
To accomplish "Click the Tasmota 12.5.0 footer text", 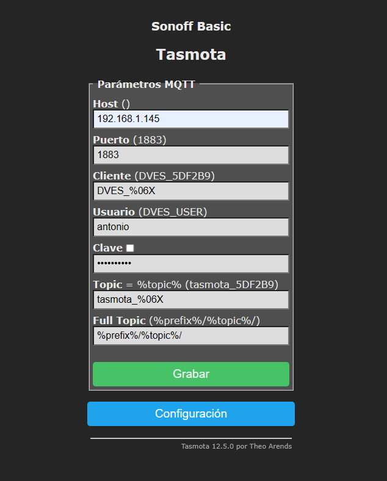I will coord(236,446).
